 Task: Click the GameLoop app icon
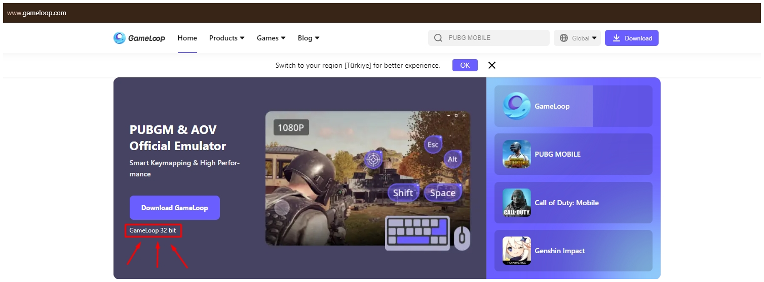coord(517,106)
